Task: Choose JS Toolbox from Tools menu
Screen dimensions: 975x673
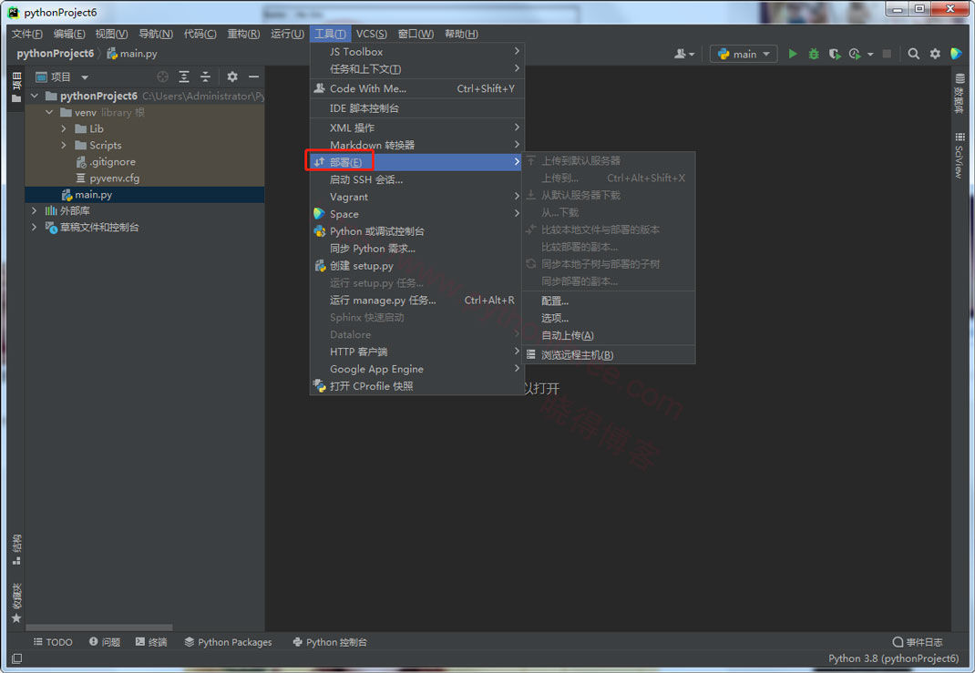Action: pyautogui.click(x=416, y=52)
